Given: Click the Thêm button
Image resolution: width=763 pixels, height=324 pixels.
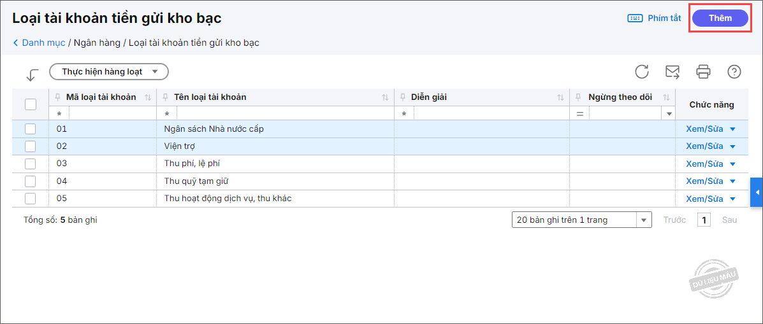Looking at the screenshot, I should pyautogui.click(x=720, y=18).
